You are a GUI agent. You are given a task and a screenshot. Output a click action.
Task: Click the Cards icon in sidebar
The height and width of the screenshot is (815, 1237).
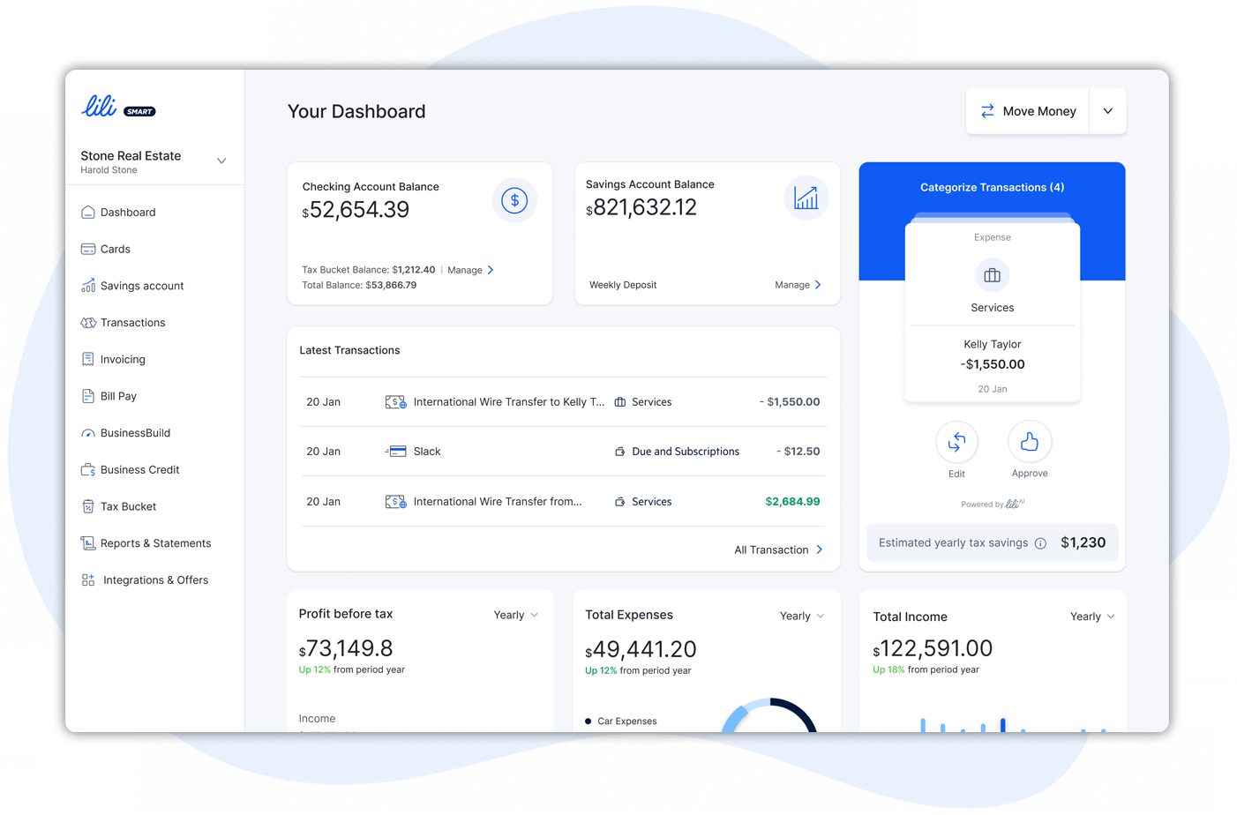click(88, 249)
